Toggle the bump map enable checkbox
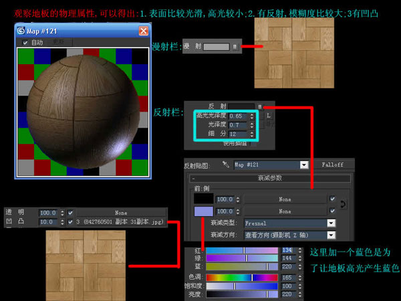The image size is (401, 301). (x=70, y=221)
